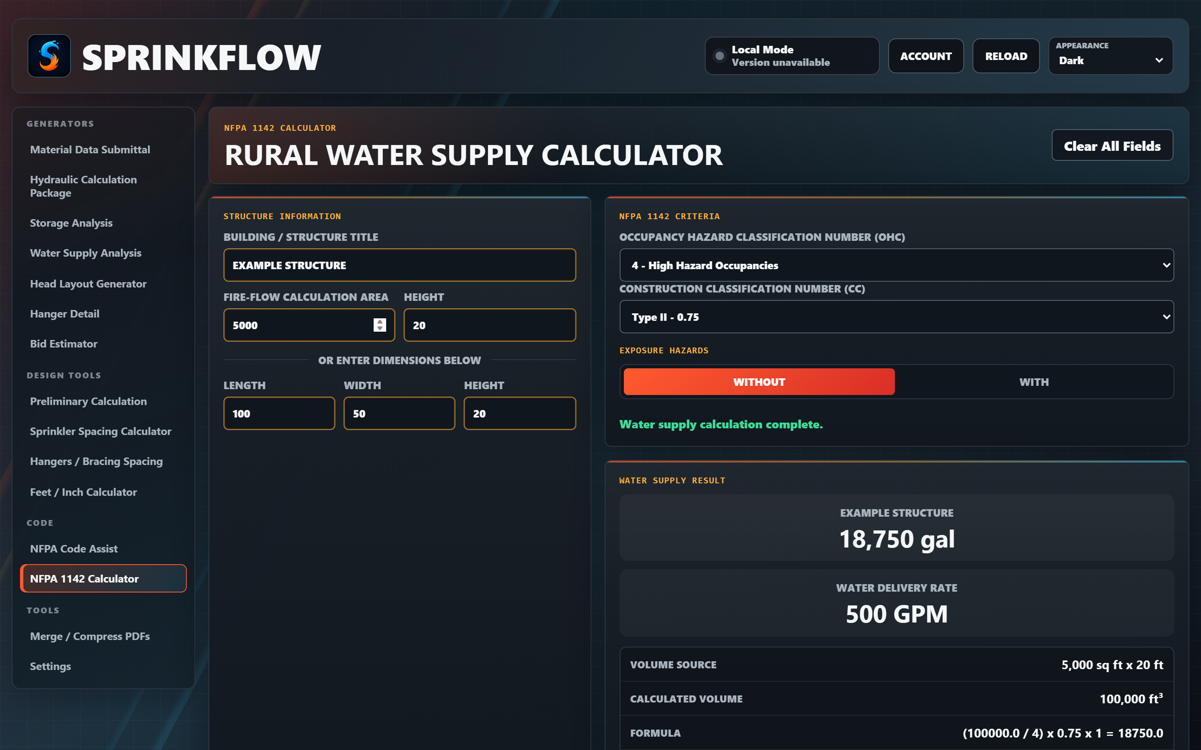Click Clear All Fields button
The width and height of the screenshot is (1201, 750).
pos(1112,145)
